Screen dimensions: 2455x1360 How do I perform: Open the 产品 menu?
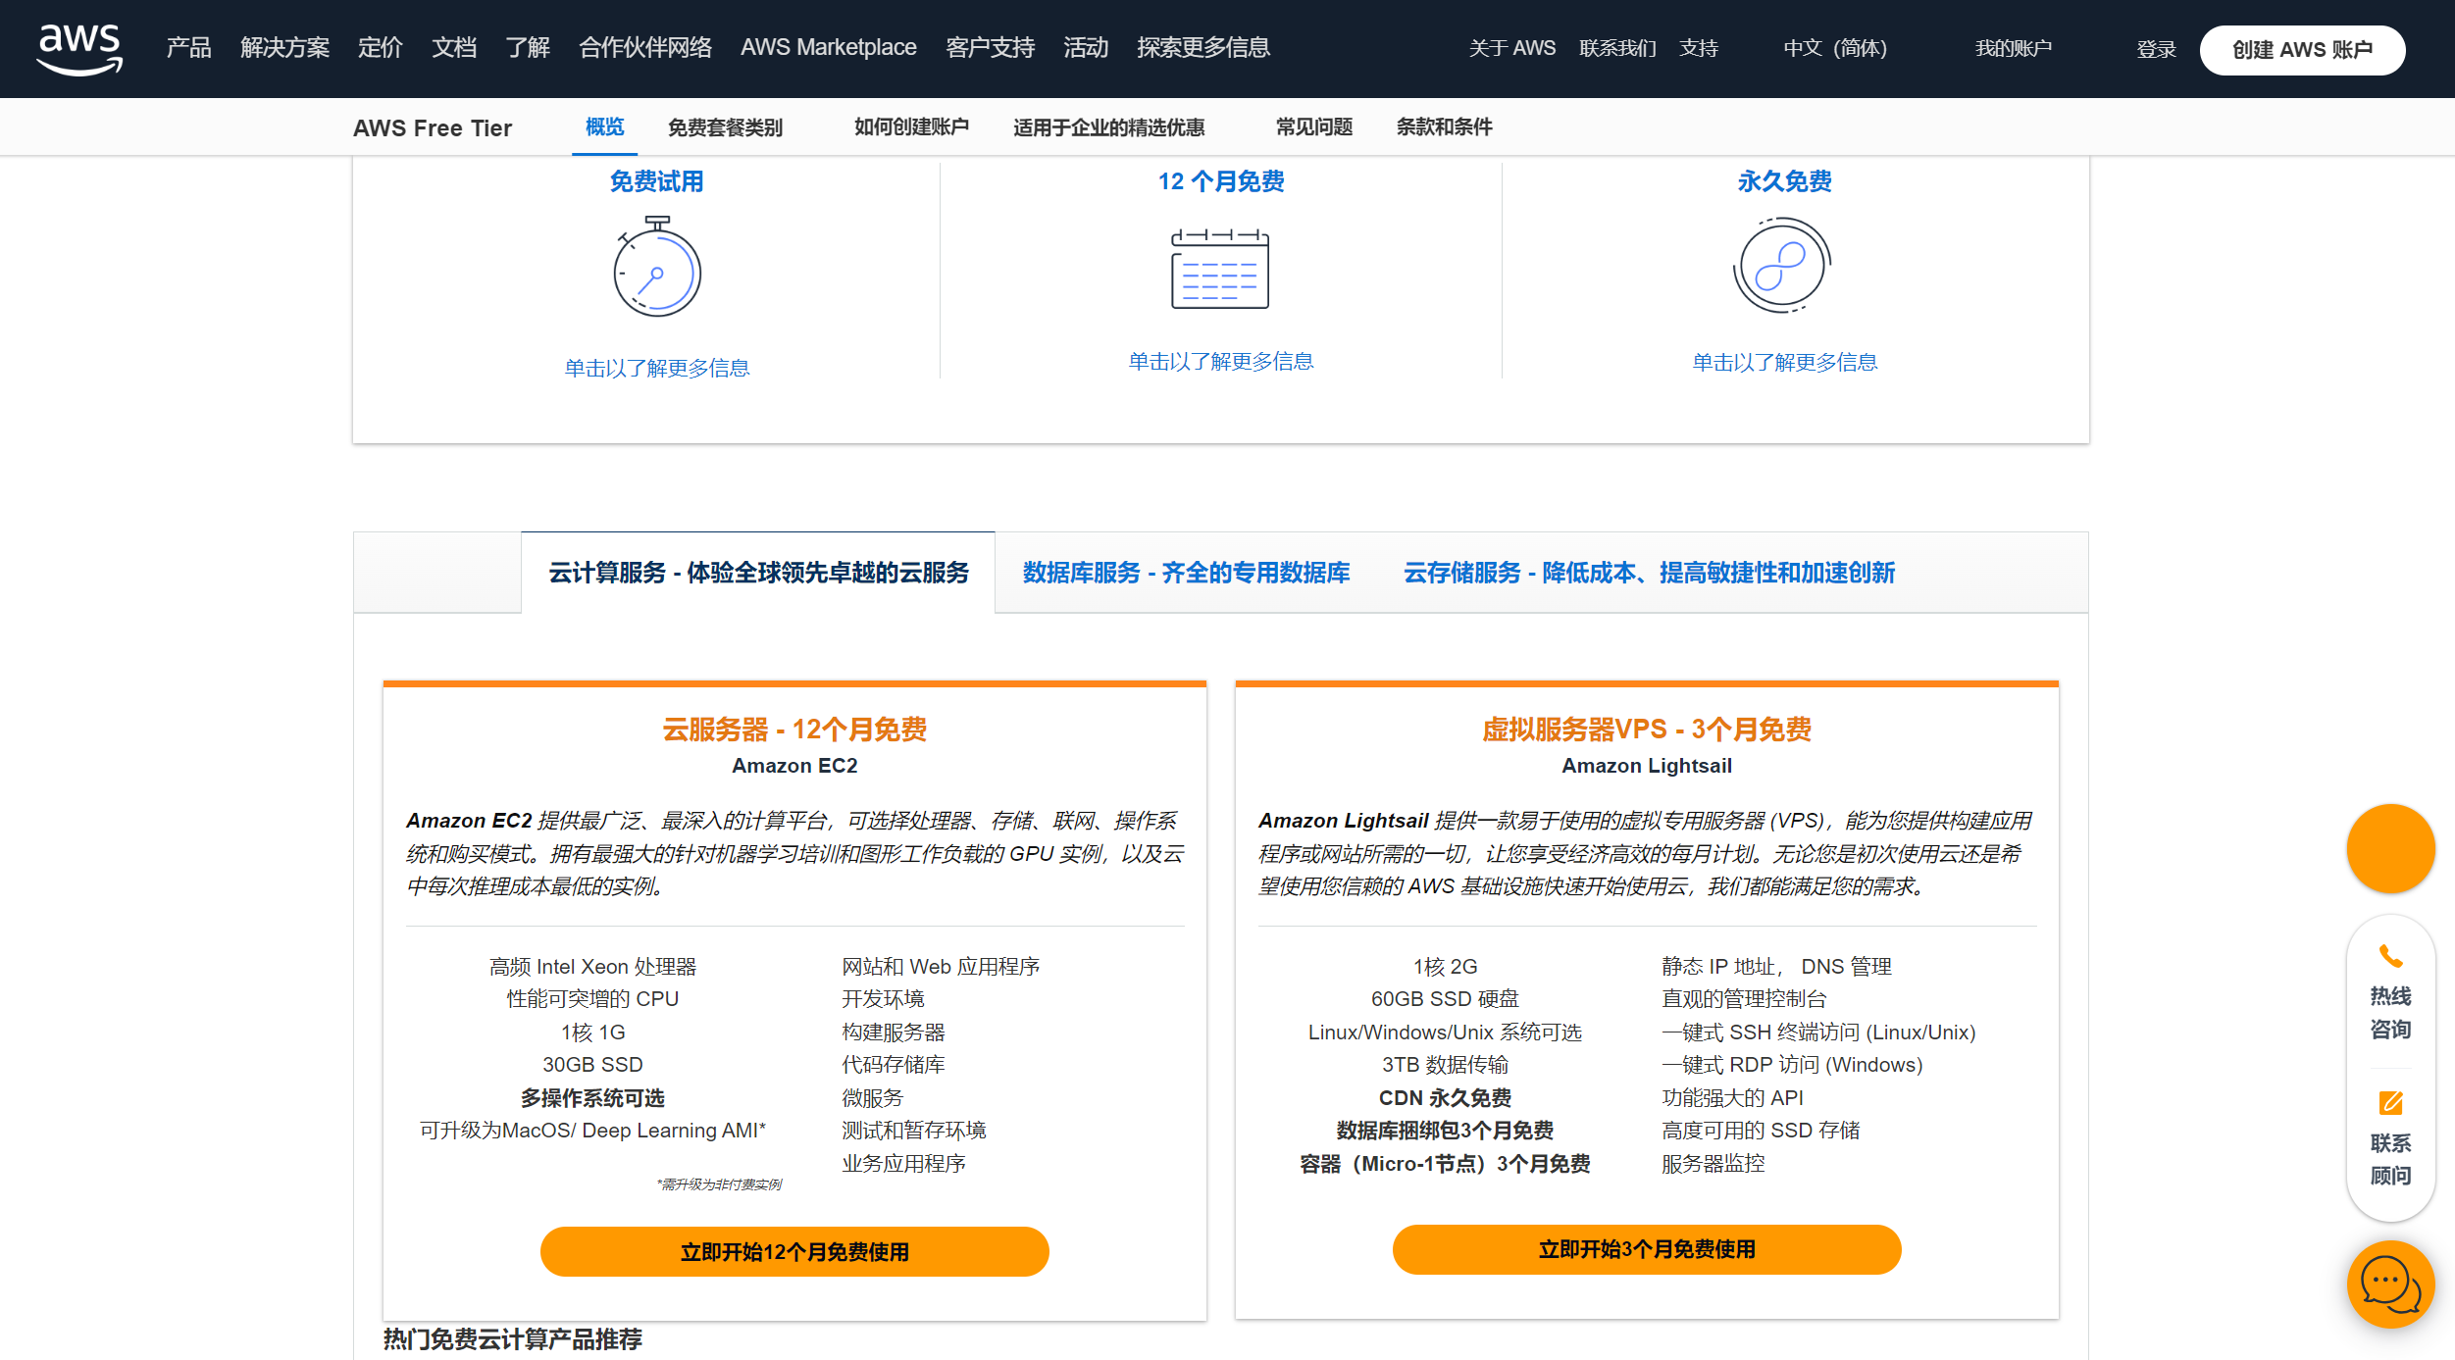188,48
